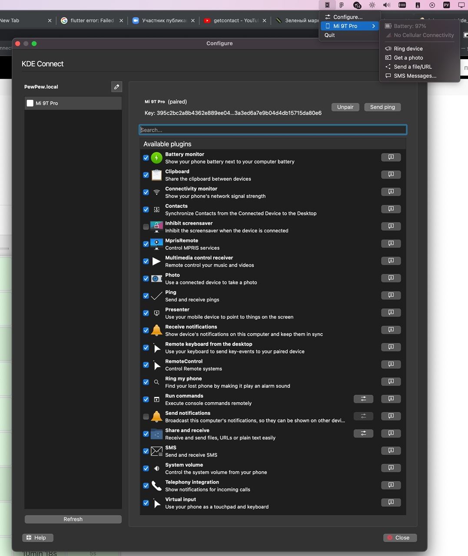Viewport: 468px width, 556px height.
Task: Uncheck the Clipboard plugin
Action: pos(146,175)
